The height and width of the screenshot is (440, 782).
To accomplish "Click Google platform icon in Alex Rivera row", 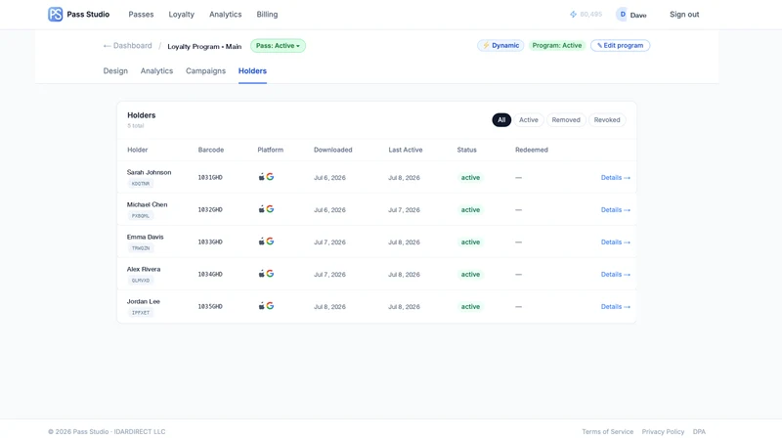I will pos(270,274).
